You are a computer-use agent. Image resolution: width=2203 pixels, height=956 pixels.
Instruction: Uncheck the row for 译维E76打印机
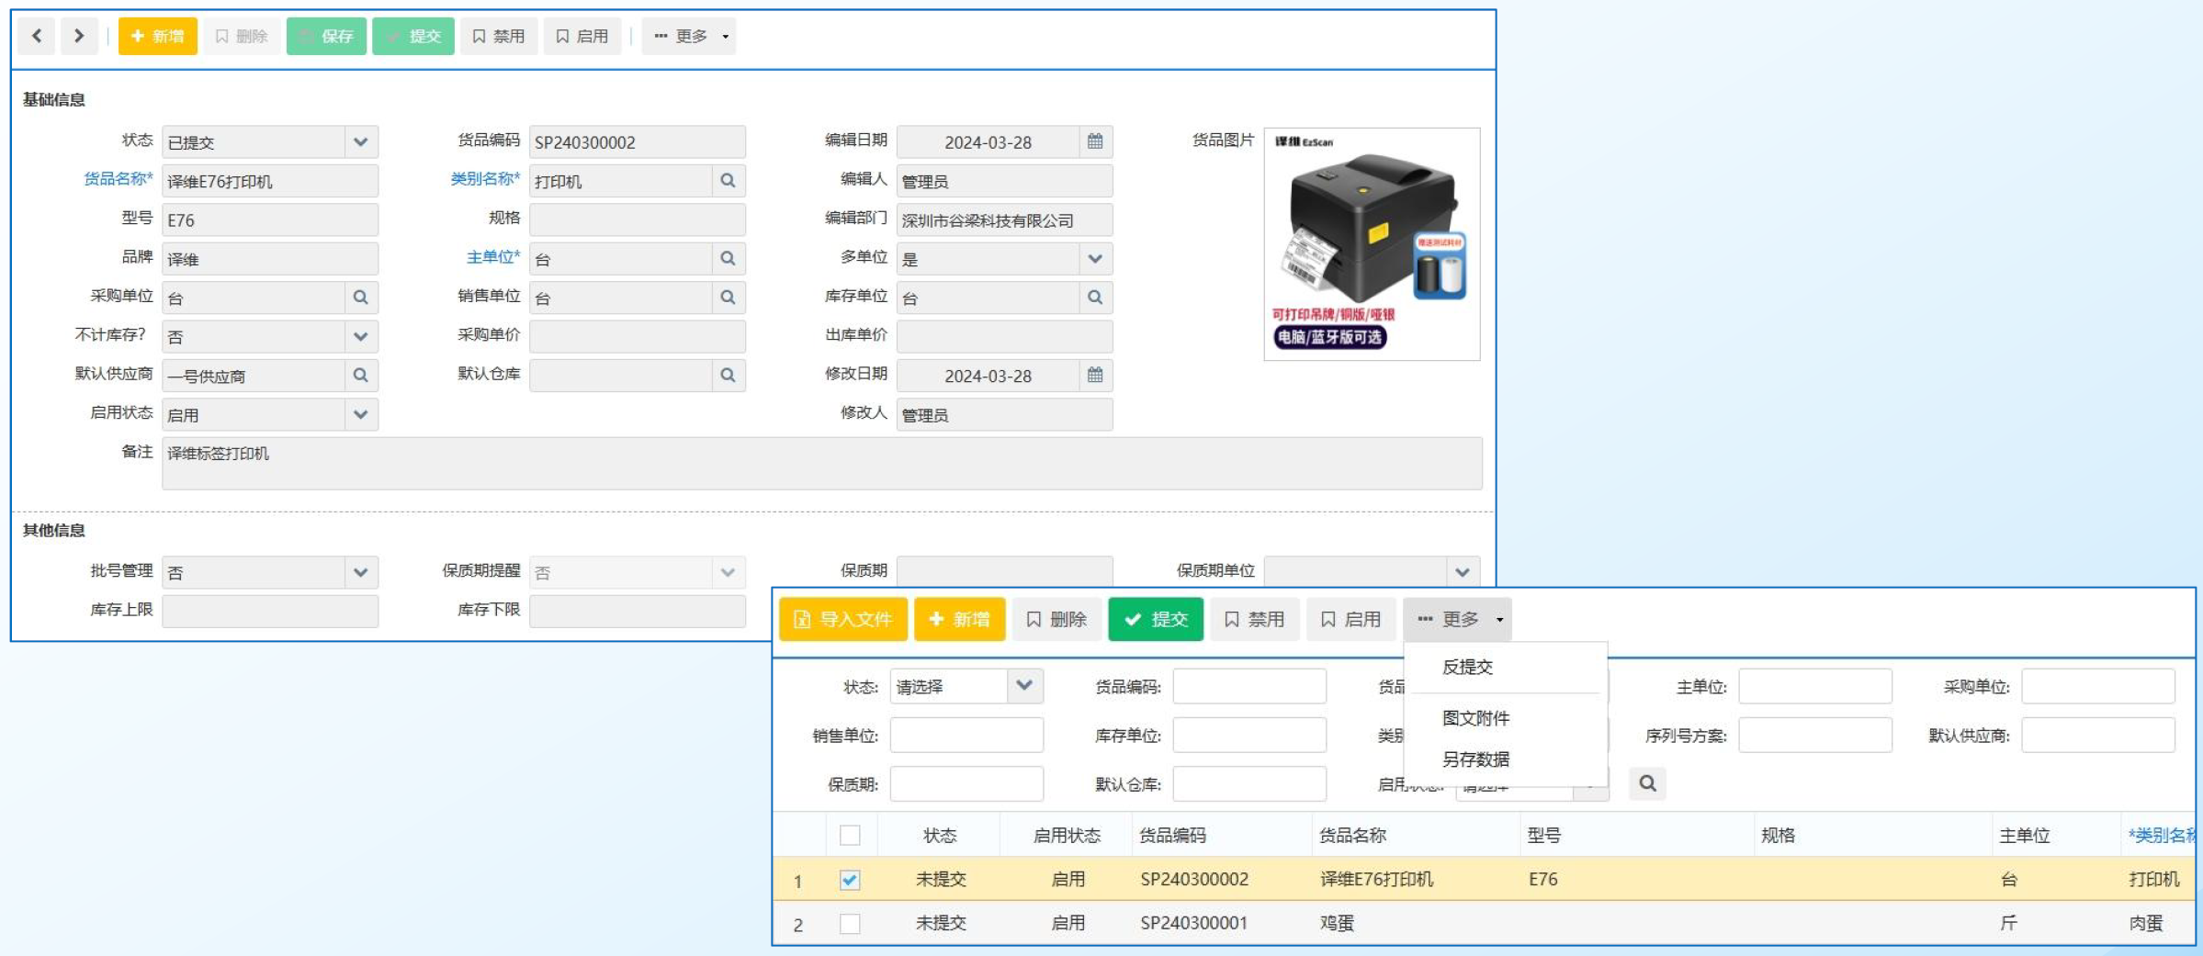(x=850, y=880)
